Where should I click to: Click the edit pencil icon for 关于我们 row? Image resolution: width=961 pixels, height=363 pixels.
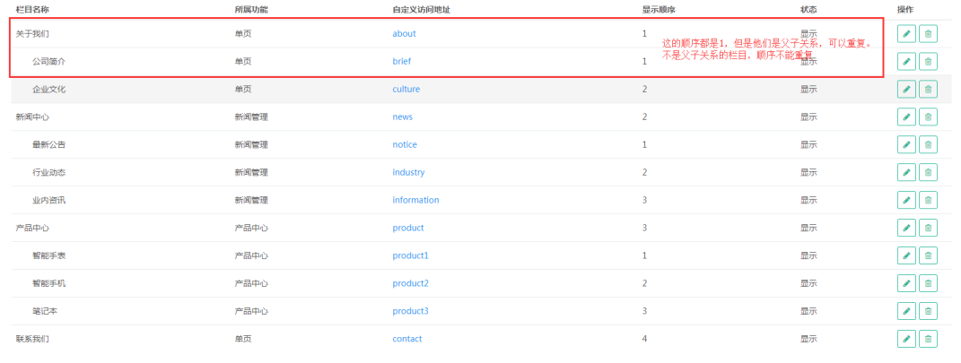click(x=906, y=34)
